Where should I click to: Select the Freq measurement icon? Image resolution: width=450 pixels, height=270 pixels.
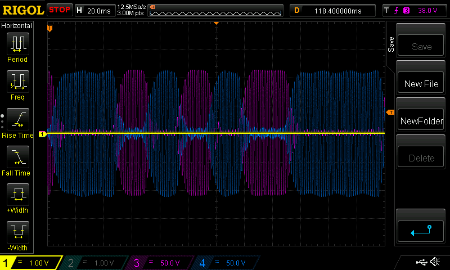pos(18,81)
